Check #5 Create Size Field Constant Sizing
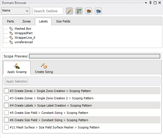The image size is (163, 138). coord(6,113)
